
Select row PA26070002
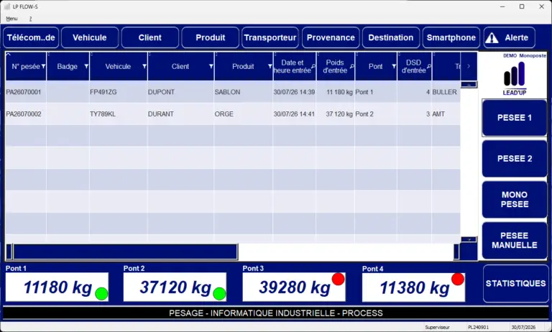tap(233, 114)
